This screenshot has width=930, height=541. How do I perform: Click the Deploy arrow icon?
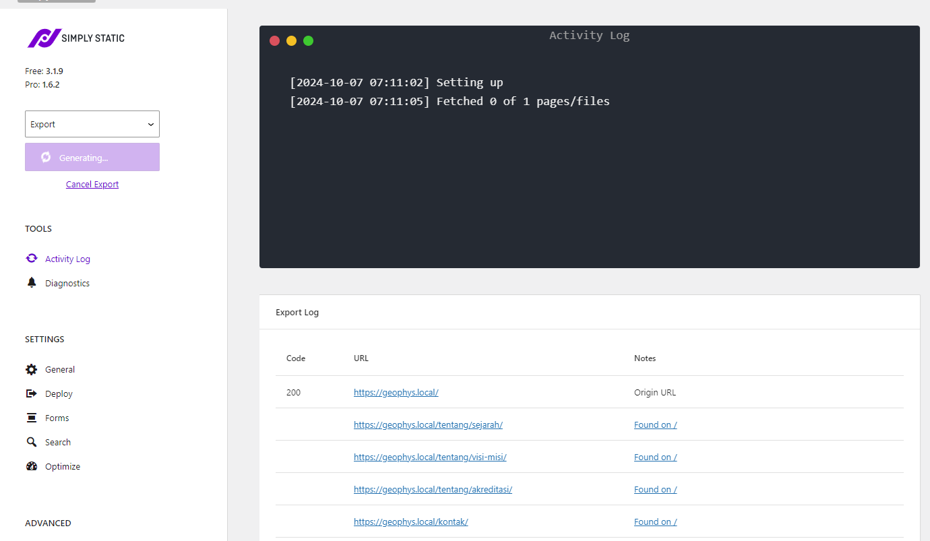click(x=32, y=393)
